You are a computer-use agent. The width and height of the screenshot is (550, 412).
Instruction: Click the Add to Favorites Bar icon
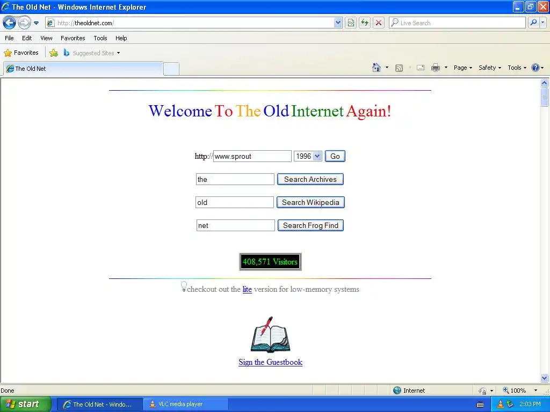click(x=54, y=53)
